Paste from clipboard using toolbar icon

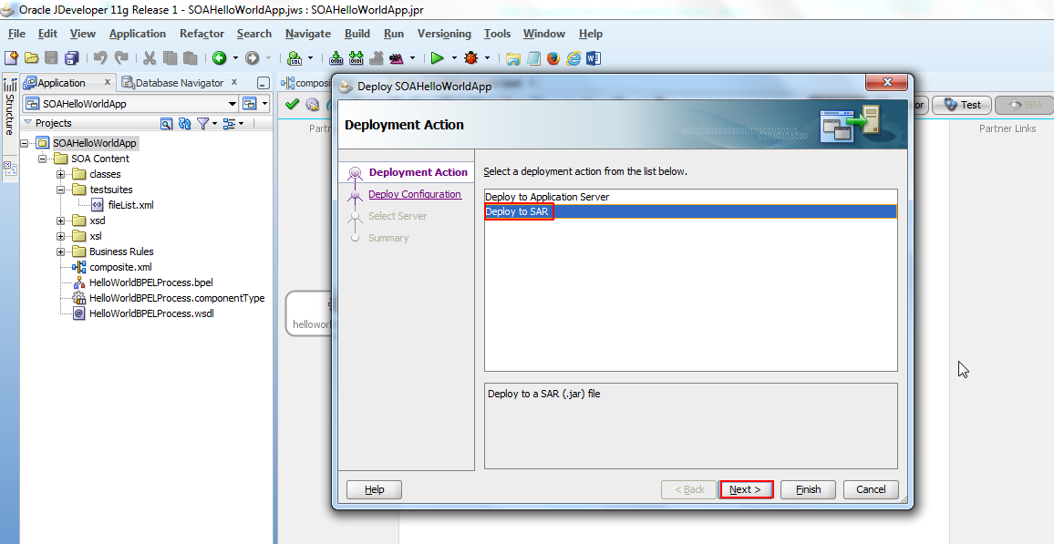tap(191, 57)
